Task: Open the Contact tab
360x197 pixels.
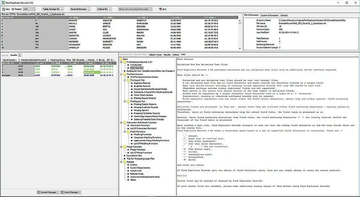Action: click(x=284, y=15)
